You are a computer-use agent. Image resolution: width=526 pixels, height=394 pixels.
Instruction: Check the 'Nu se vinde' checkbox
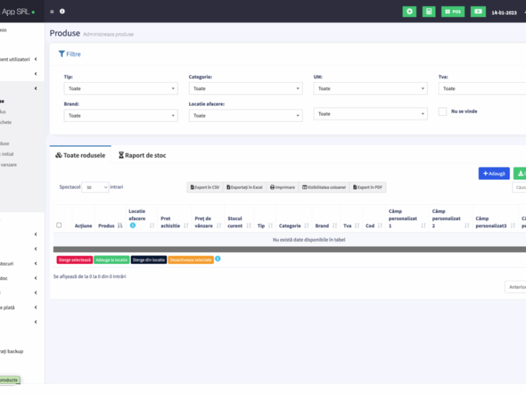pos(442,112)
